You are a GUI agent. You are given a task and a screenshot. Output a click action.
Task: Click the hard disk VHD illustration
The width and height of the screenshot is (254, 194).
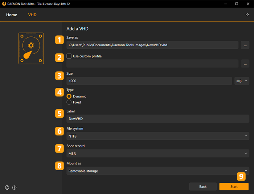[31, 48]
